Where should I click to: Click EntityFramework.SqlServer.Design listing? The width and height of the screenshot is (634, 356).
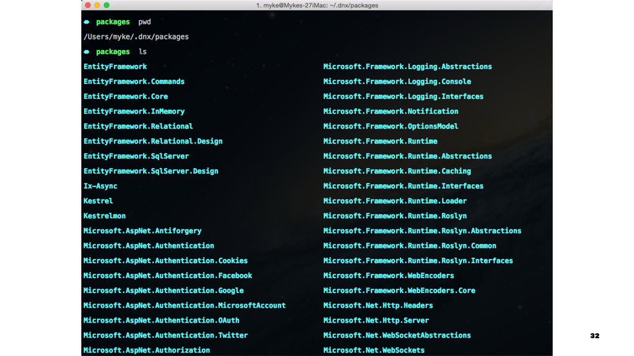click(151, 171)
